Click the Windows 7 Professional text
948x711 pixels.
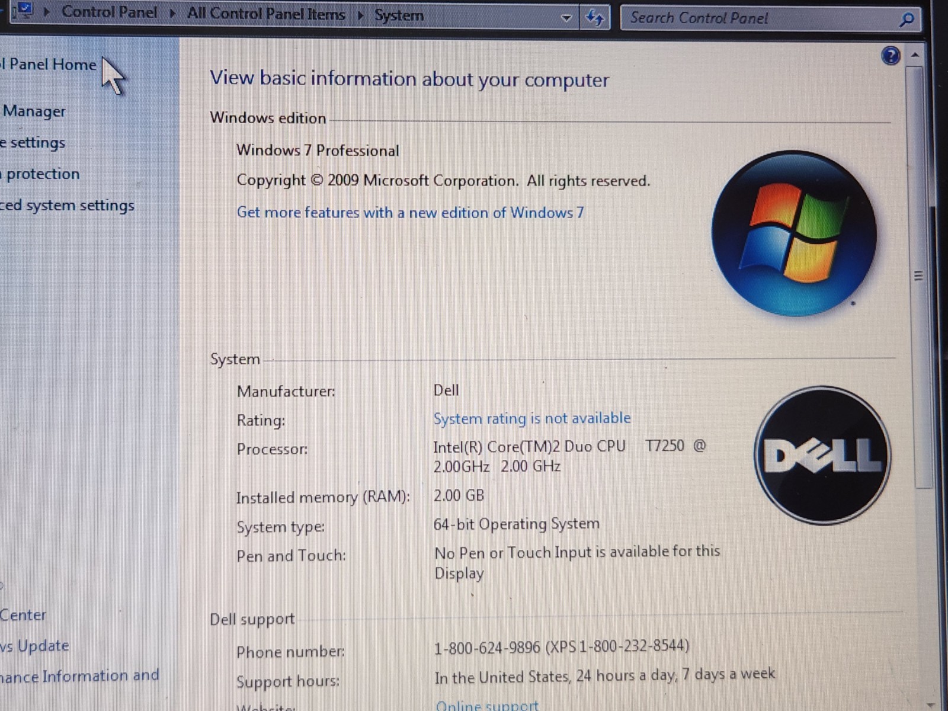pyautogui.click(x=318, y=150)
